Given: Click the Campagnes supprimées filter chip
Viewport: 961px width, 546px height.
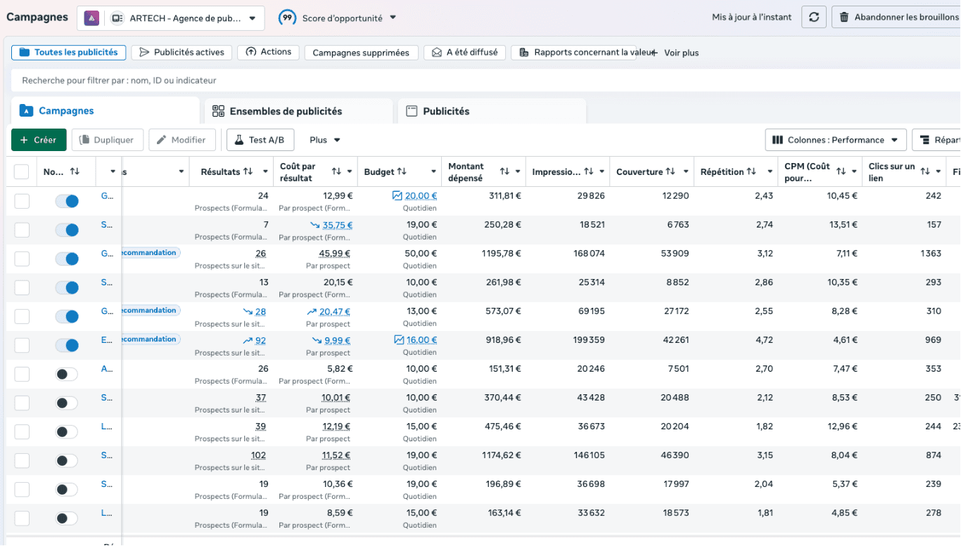Looking at the screenshot, I should pos(362,53).
